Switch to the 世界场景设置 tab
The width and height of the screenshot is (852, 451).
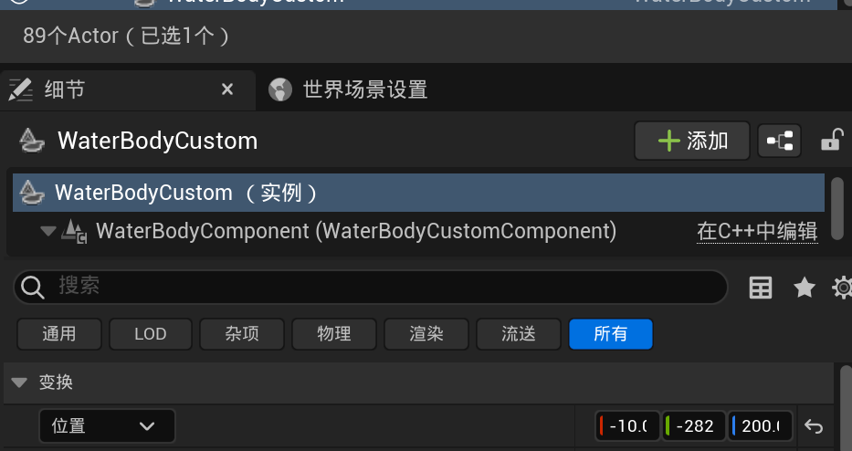pos(364,89)
